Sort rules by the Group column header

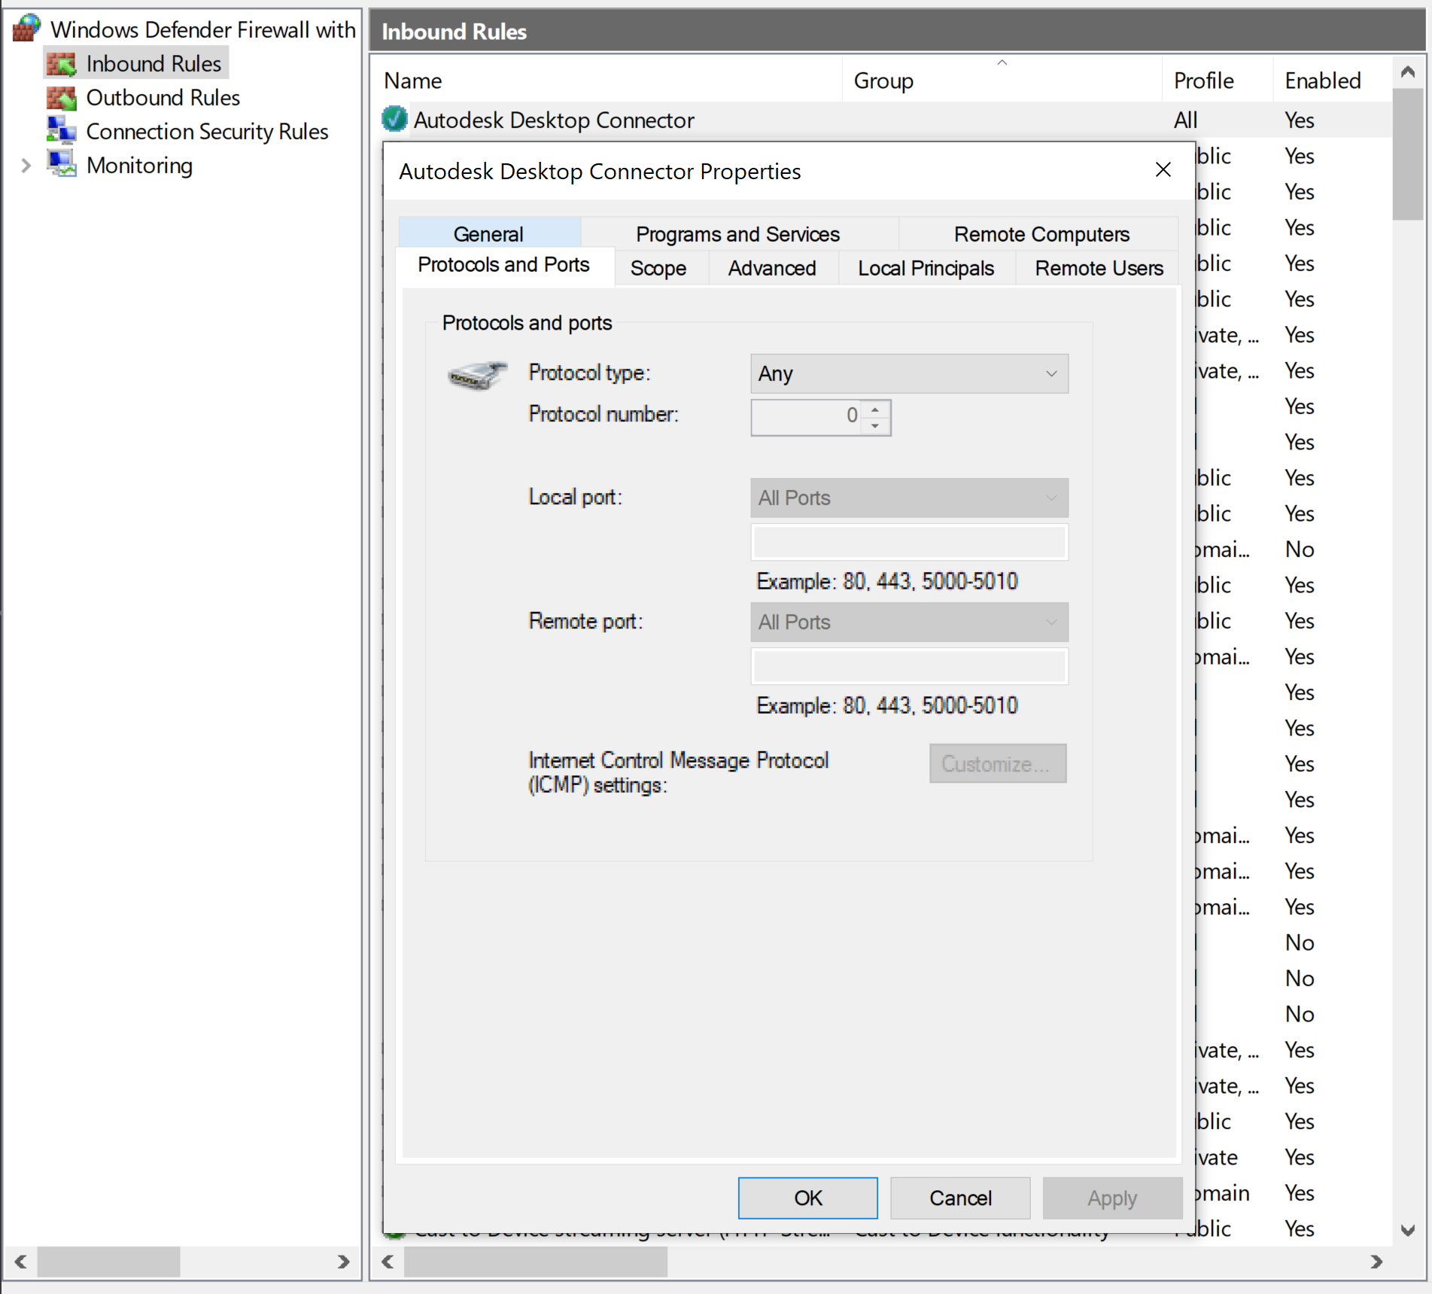pyautogui.click(x=1001, y=80)
